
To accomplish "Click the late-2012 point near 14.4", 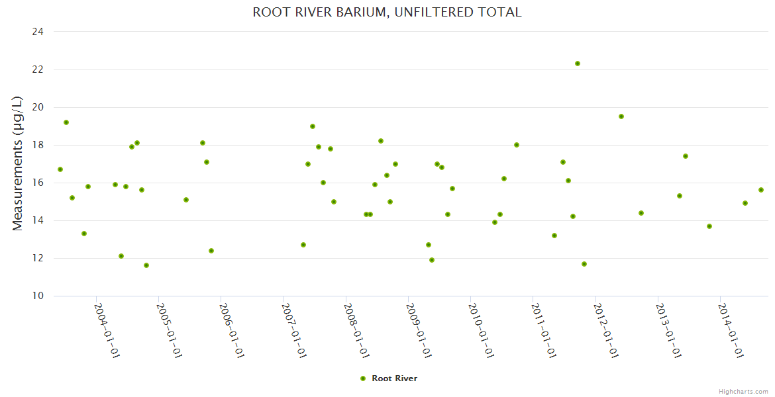I will (641, 213).
